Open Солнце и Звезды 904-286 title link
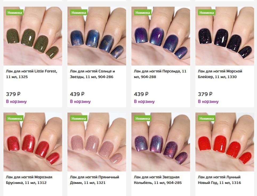Image resolution: width=257 pixels, height=196 pixels. [x=93, y=74]
